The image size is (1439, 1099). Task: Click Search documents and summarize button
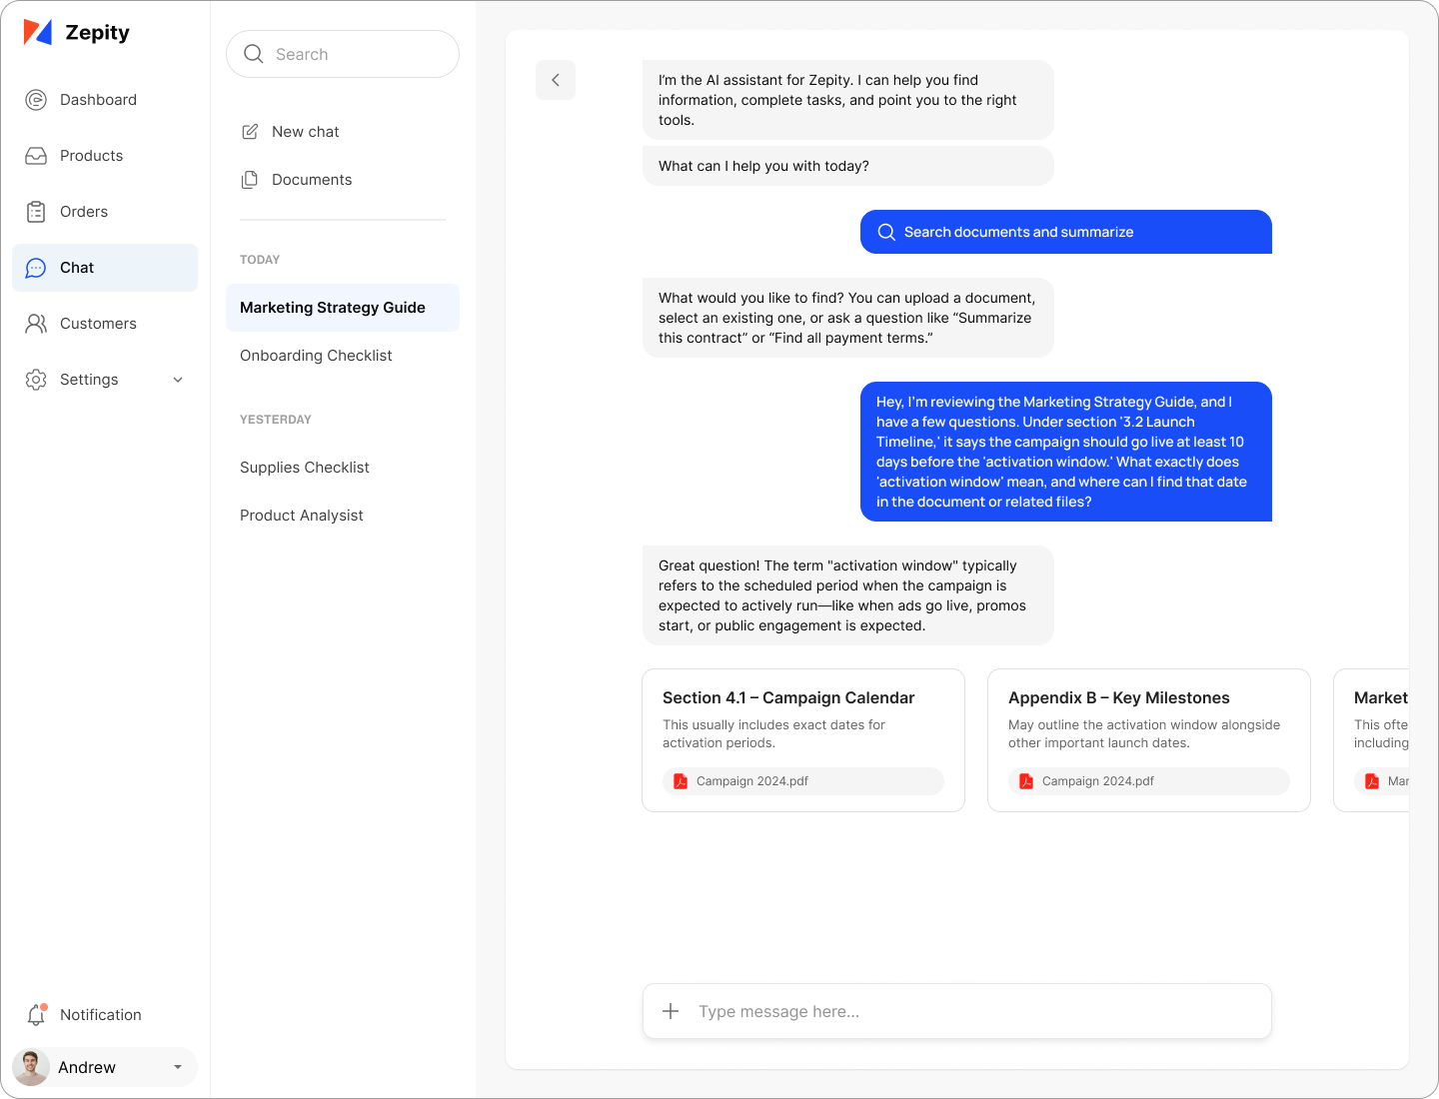(x=1065, y=232)
